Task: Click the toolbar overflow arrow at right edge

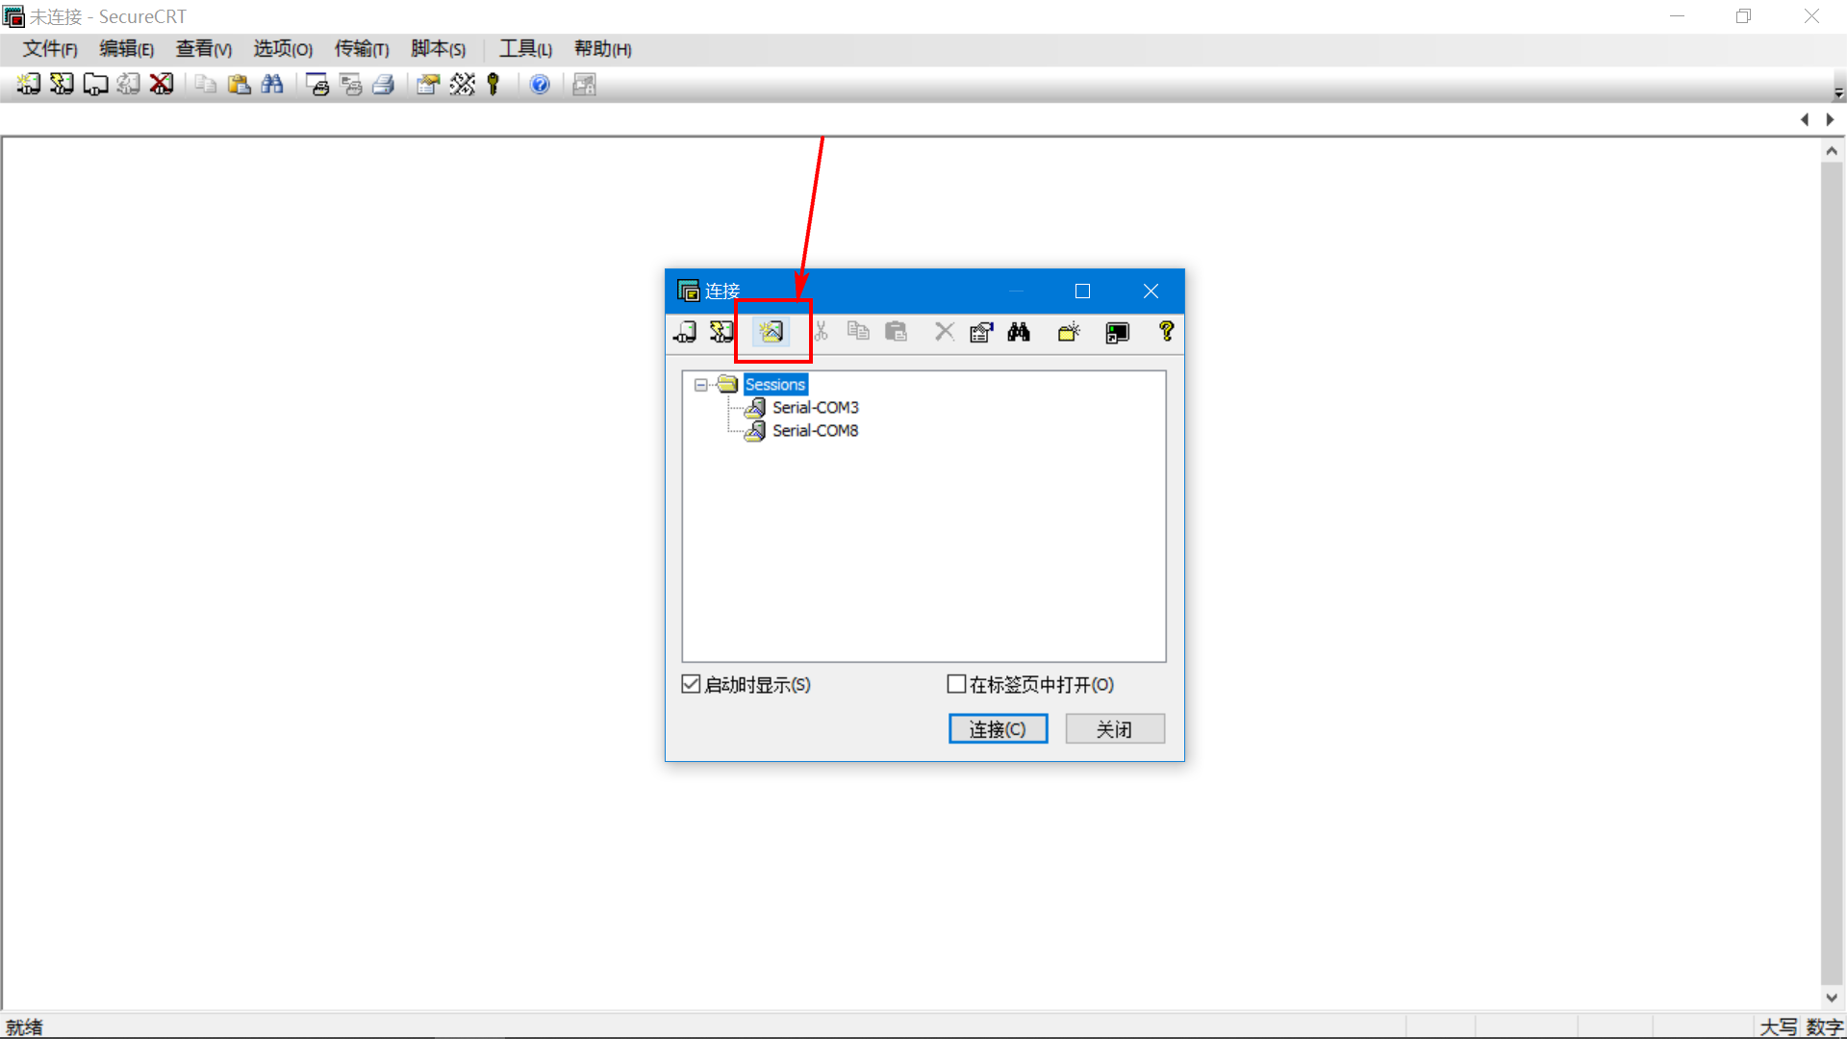Action: (x=1838, y=93)
